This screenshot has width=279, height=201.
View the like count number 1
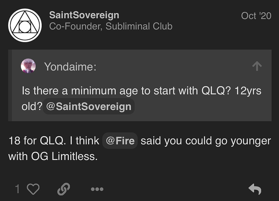click(x=17, y=189)
